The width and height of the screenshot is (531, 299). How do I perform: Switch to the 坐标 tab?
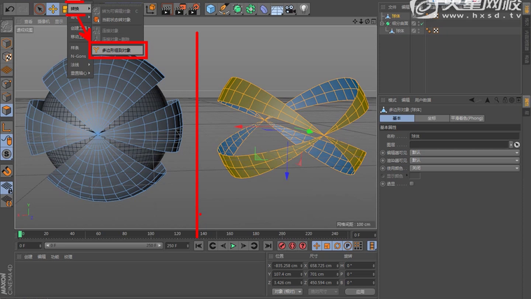click(431, 119)
